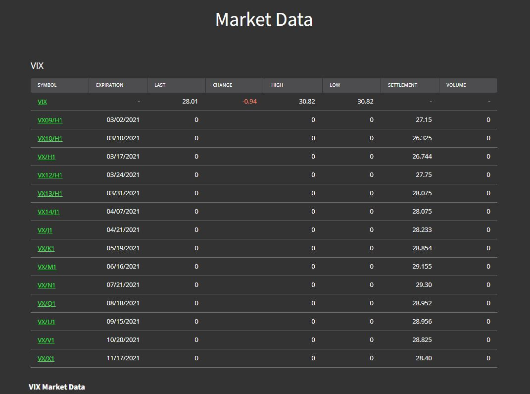Viewport: 530px width, 394px height.
Task: Open the VX/J1 futures link
Action: (x=45, y=230)
